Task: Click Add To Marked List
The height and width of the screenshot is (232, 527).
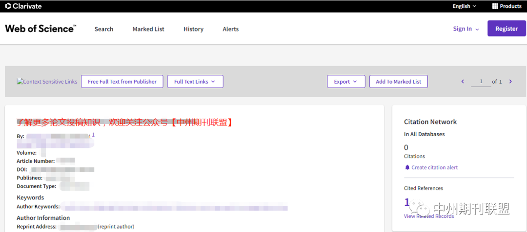Action: [x=398, y=82]
